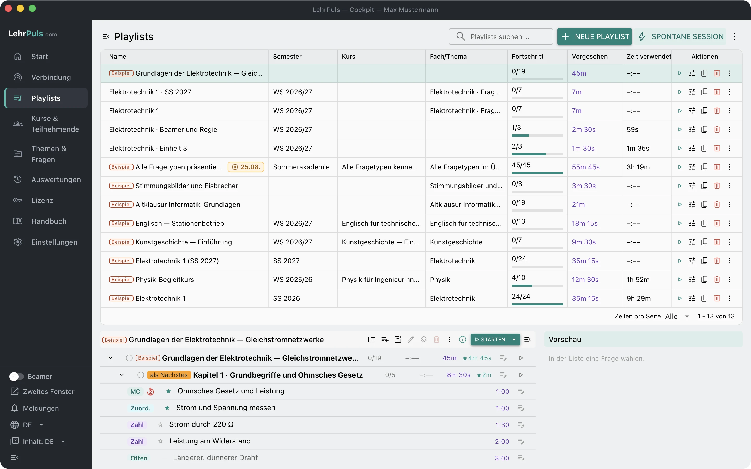
Task: Select radio for Kapitel 1 · Grundbegriffe
Action: [141, 375]
